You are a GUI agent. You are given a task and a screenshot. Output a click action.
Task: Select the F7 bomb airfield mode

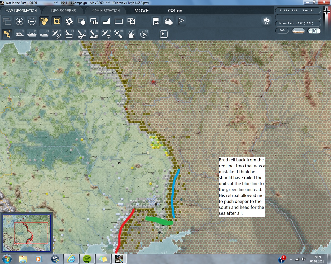click(x=81, y=34)
